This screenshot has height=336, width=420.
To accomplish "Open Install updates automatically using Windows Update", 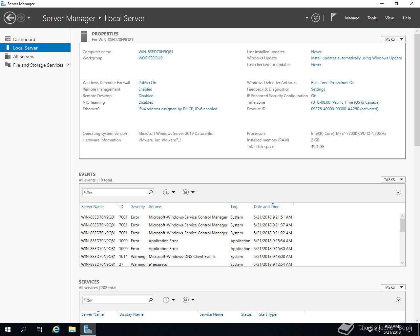I will (x=356, y=58).
